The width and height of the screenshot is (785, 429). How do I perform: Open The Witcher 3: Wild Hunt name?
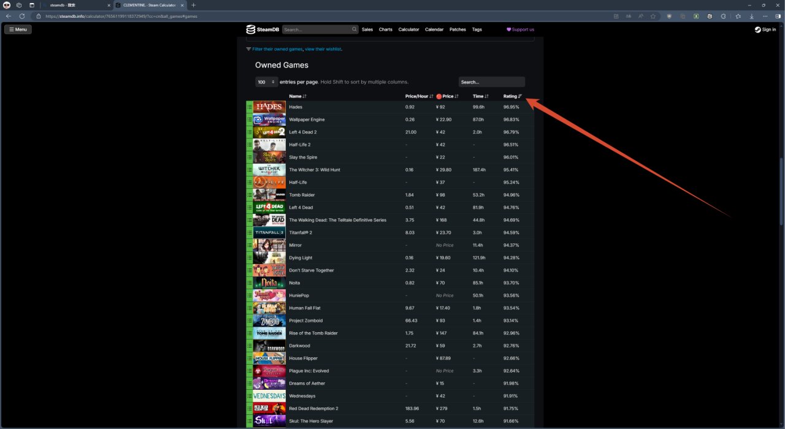[315, 170]
